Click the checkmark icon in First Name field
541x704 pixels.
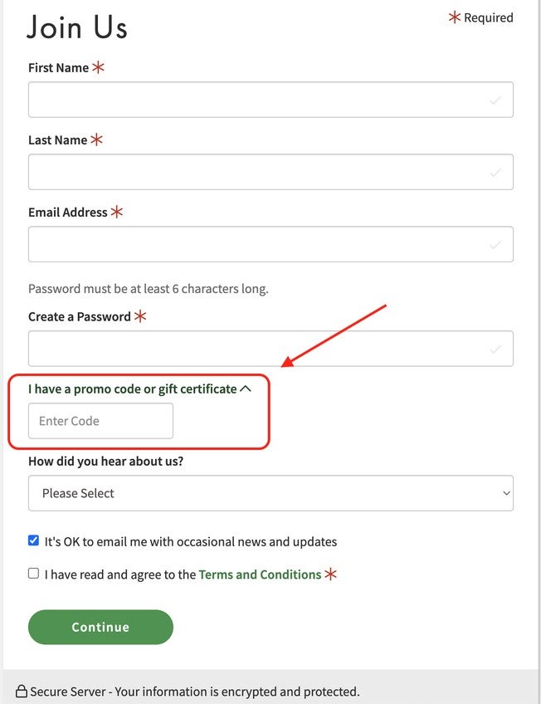[x=495, y=100]
